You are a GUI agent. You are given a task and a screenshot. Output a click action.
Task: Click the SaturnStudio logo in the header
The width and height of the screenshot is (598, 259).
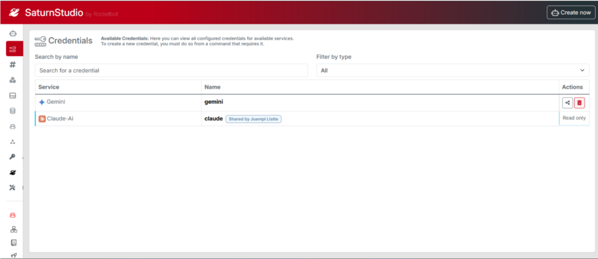click(x=44, y=12)
